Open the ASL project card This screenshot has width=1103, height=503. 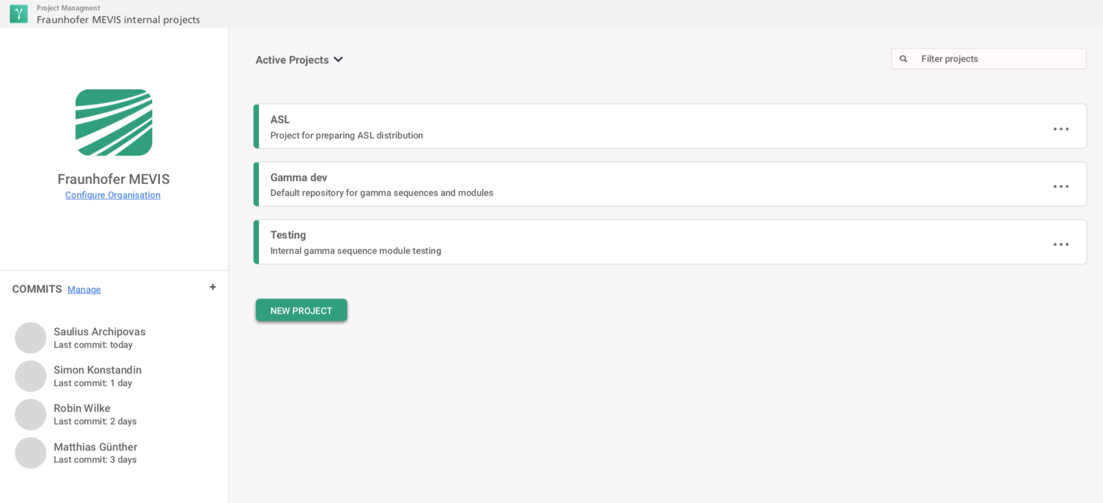[602, 127]
